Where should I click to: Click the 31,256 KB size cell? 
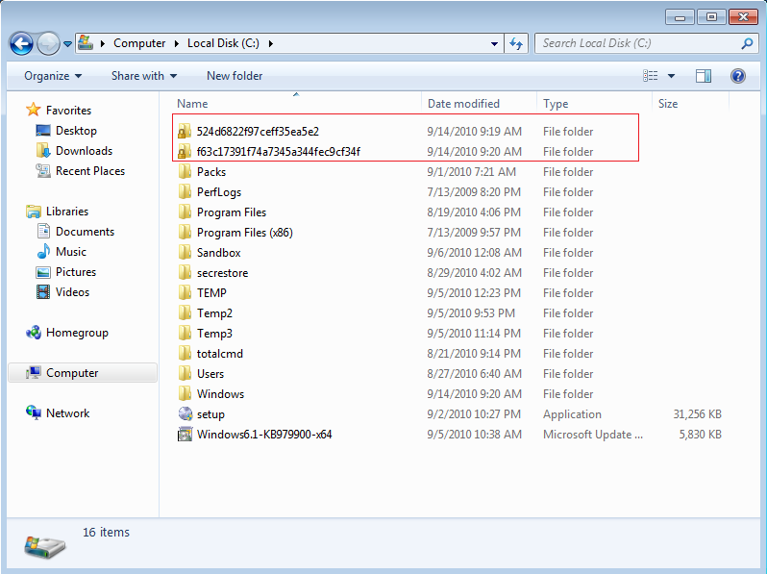coord(697,414)
